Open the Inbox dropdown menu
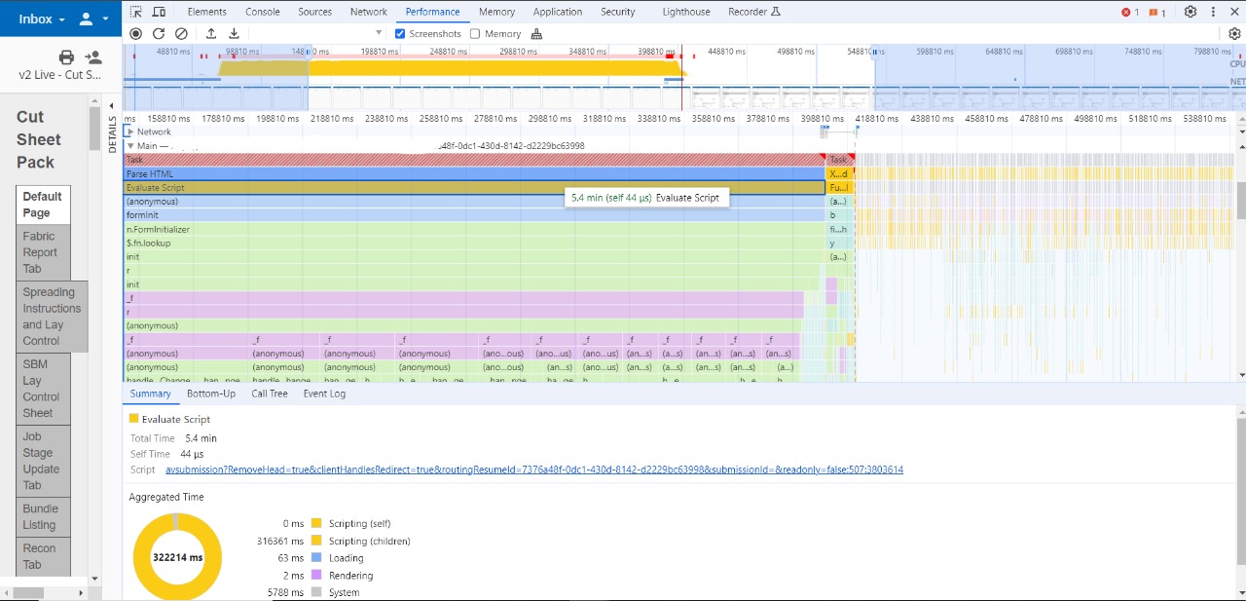Screen dimensions: 1246x601 pyautogui.click(x=42, y=19)
